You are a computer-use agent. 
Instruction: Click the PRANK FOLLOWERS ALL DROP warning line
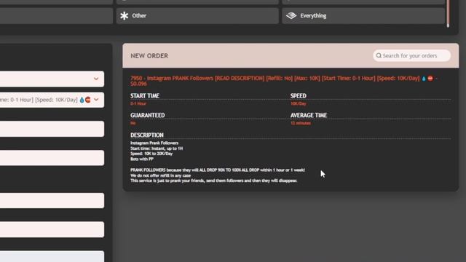218,170
